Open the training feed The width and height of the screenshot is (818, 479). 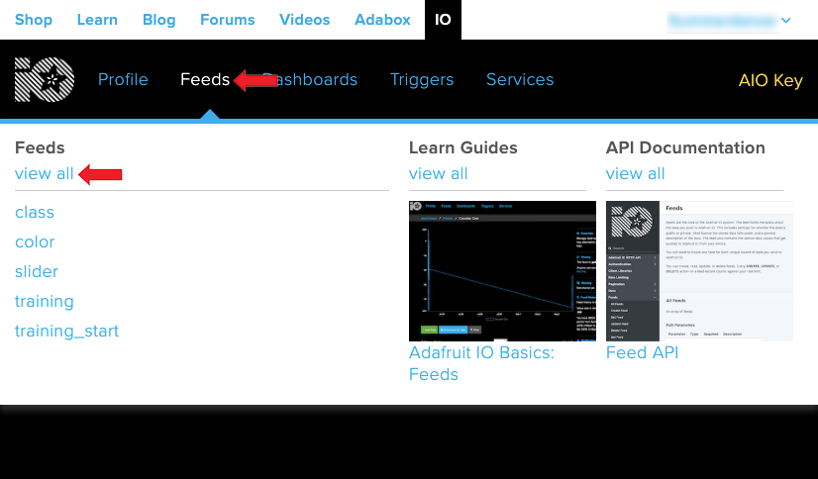(x=45, y=302)
